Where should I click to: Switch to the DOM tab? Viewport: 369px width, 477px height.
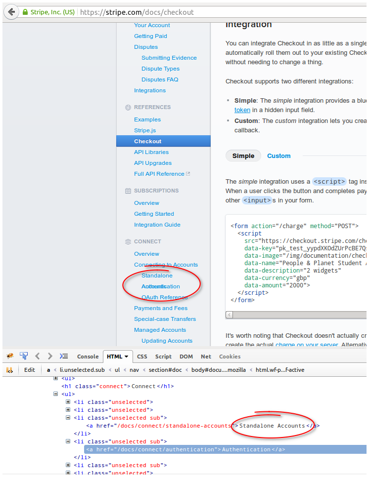tap(186, 357)
